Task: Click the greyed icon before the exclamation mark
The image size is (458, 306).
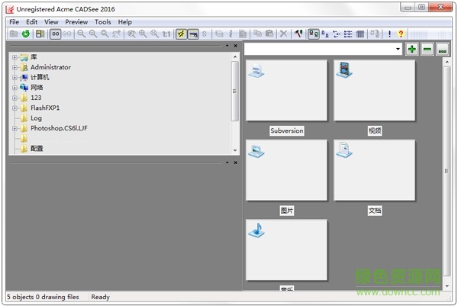Action: pyautogui.click(x=375, y=34)
